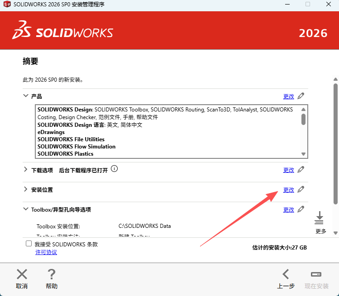Click the pencil icon in Toolbox/异型孔向导选项 row
This screenshot has width=339, height=296.
(301, 209)
